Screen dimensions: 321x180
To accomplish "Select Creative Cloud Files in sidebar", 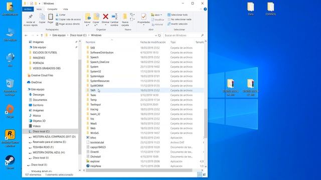I will click(x=42, y=75).
